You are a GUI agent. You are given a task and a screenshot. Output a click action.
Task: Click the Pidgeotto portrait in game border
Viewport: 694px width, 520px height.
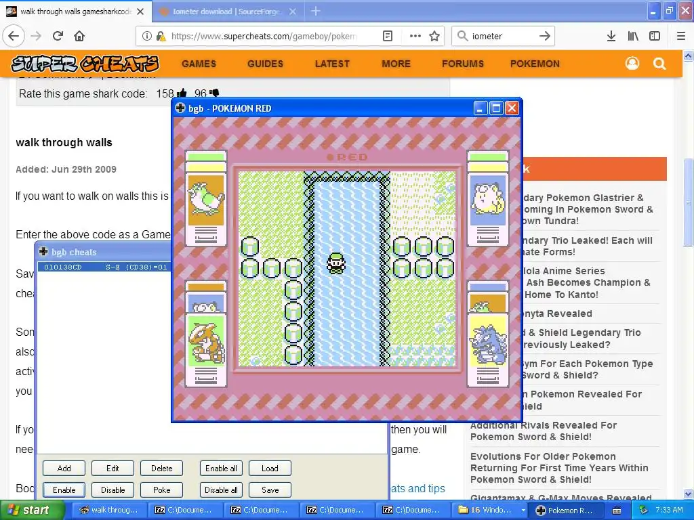click(206, 200)
